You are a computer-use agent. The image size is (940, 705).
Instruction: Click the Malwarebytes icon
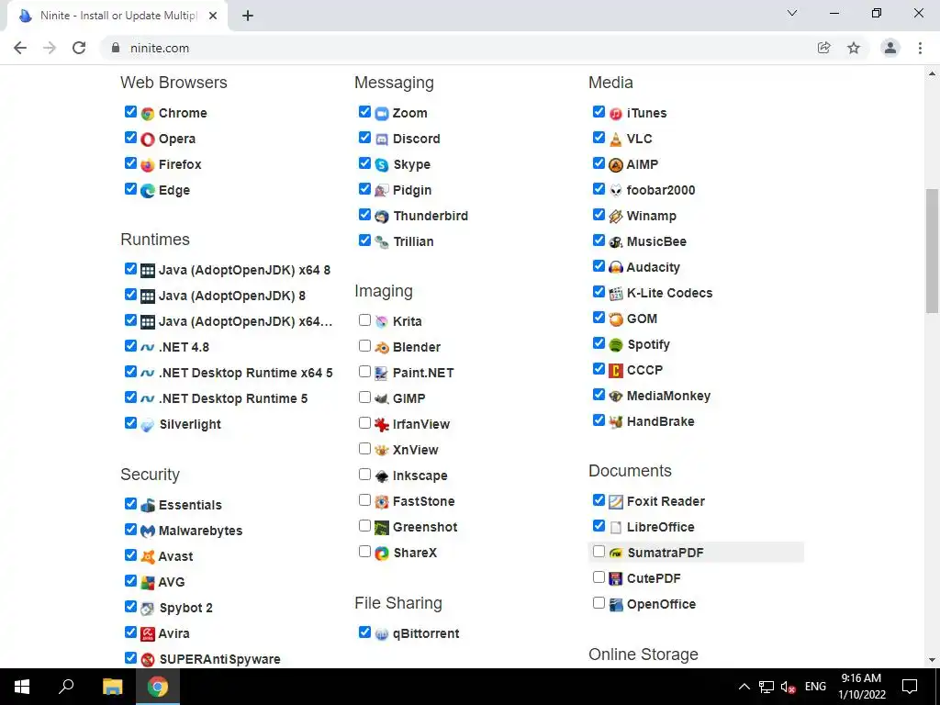(x=148, y=532)
